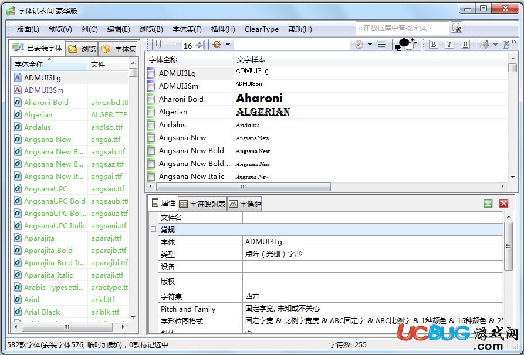Screen dimensions: 524x355
Task: Open the 插件(H) menu
Action: (x=223, y=29)
